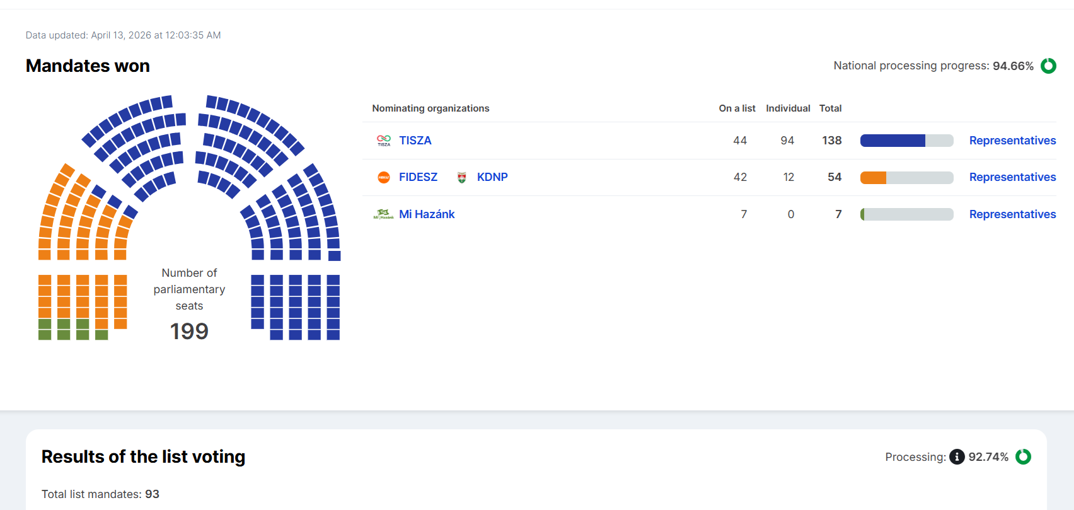Open the KDNP party link
1074x510 pixels.
(492, 177)
